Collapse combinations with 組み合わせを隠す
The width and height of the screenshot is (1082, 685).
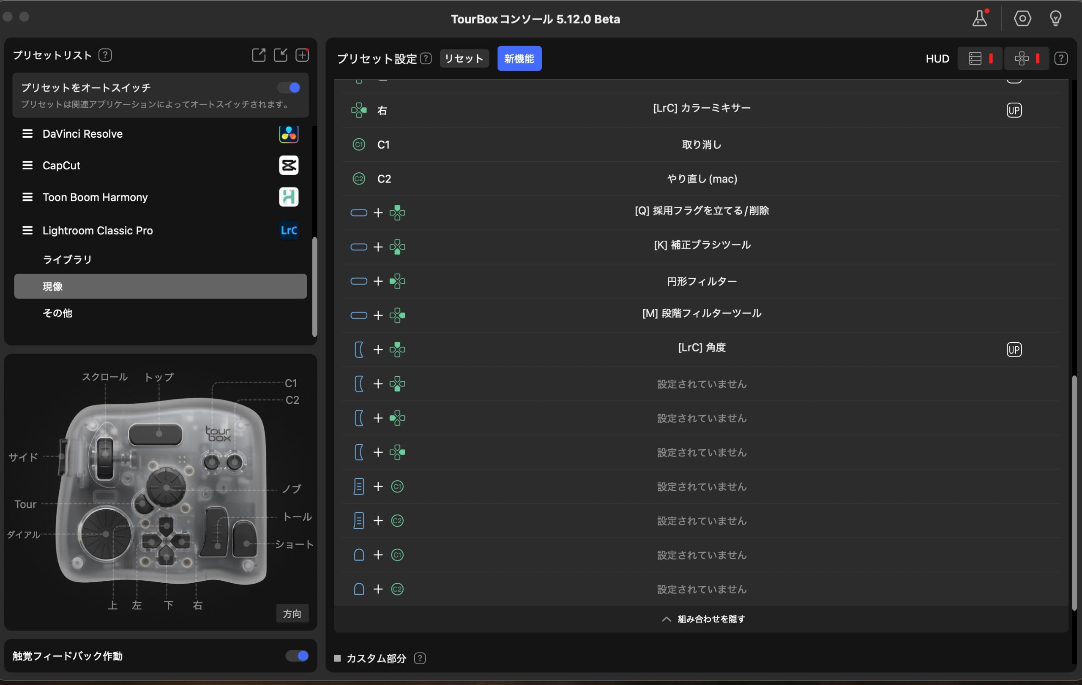(703, 619)
